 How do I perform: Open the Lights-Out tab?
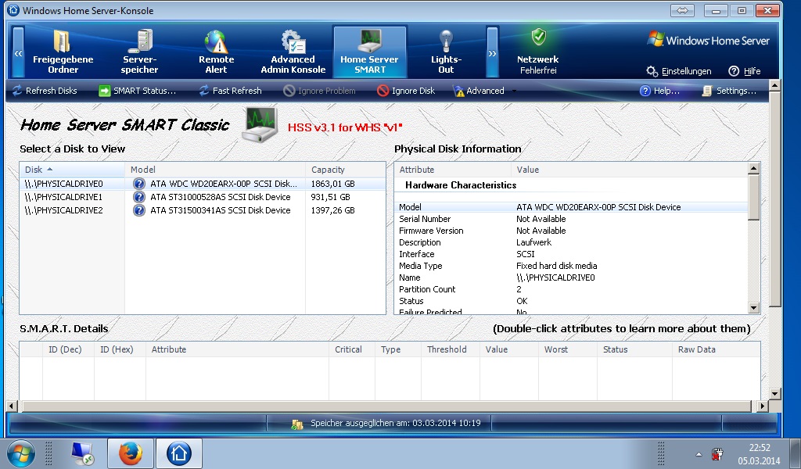(446, 52)
